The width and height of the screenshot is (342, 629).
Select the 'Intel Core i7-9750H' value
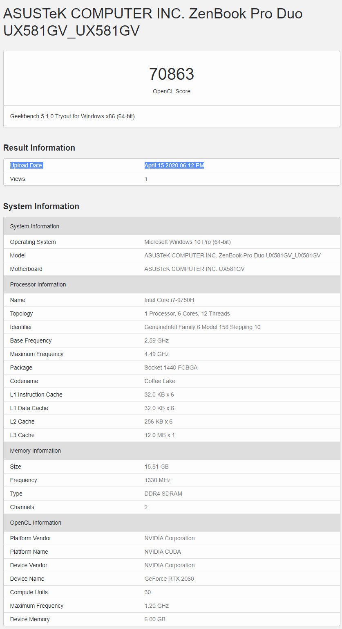pyautogui.click(x=169, y=300)
